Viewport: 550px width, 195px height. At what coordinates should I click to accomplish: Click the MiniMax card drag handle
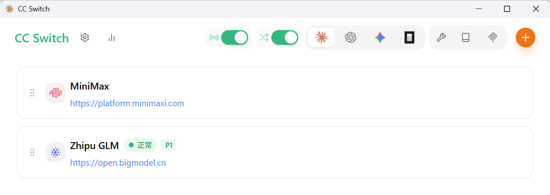(32, 93)
